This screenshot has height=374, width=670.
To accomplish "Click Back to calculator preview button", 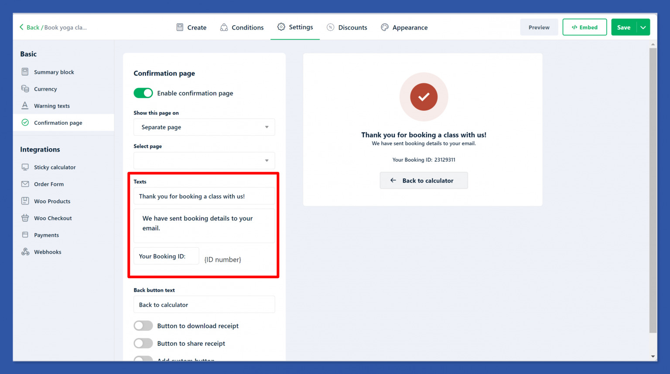I will tap(424, 180).
